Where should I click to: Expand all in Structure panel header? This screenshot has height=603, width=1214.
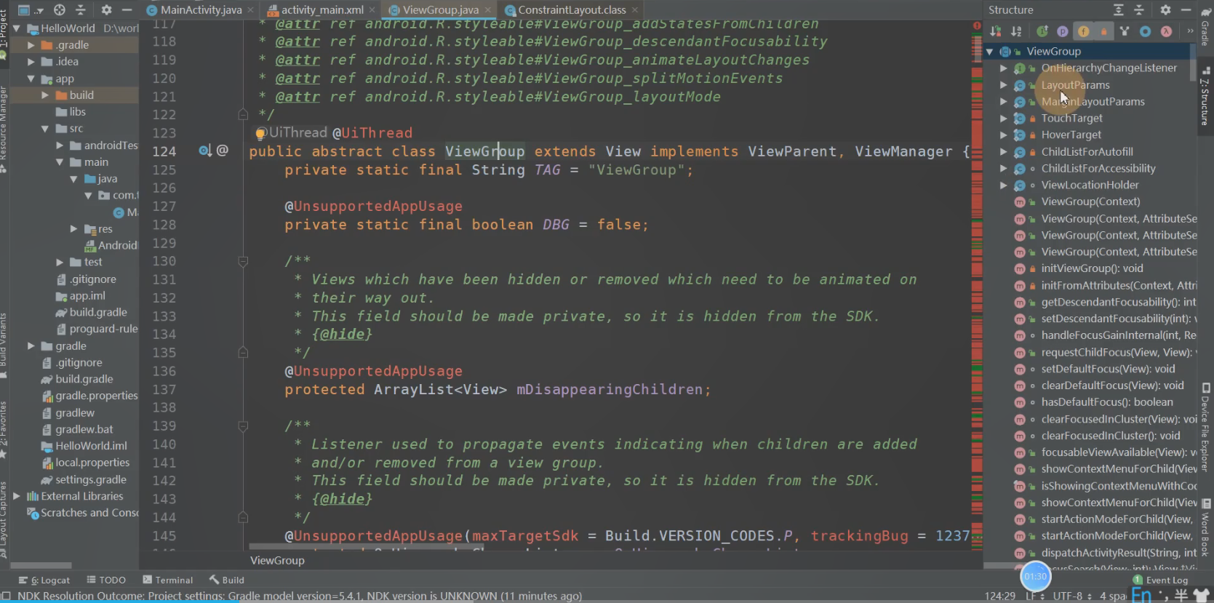(1119, 10)
